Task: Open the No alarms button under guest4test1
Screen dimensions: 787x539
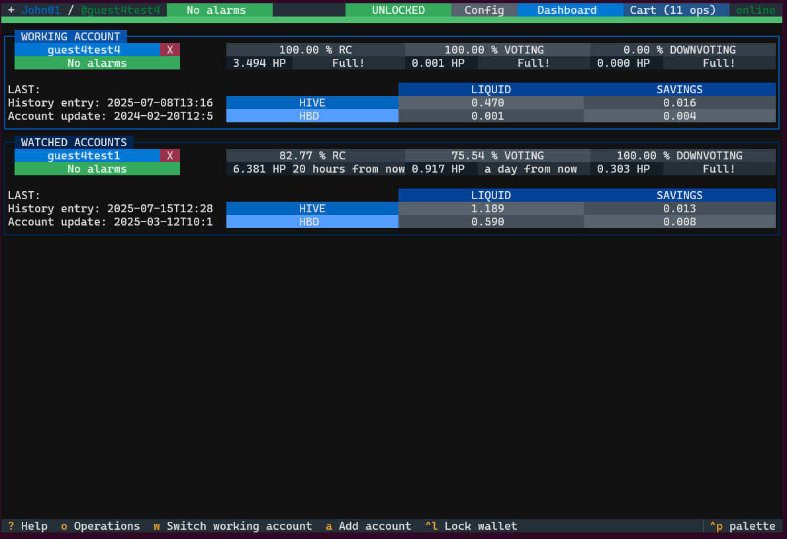Action: [x=97, y=169]
